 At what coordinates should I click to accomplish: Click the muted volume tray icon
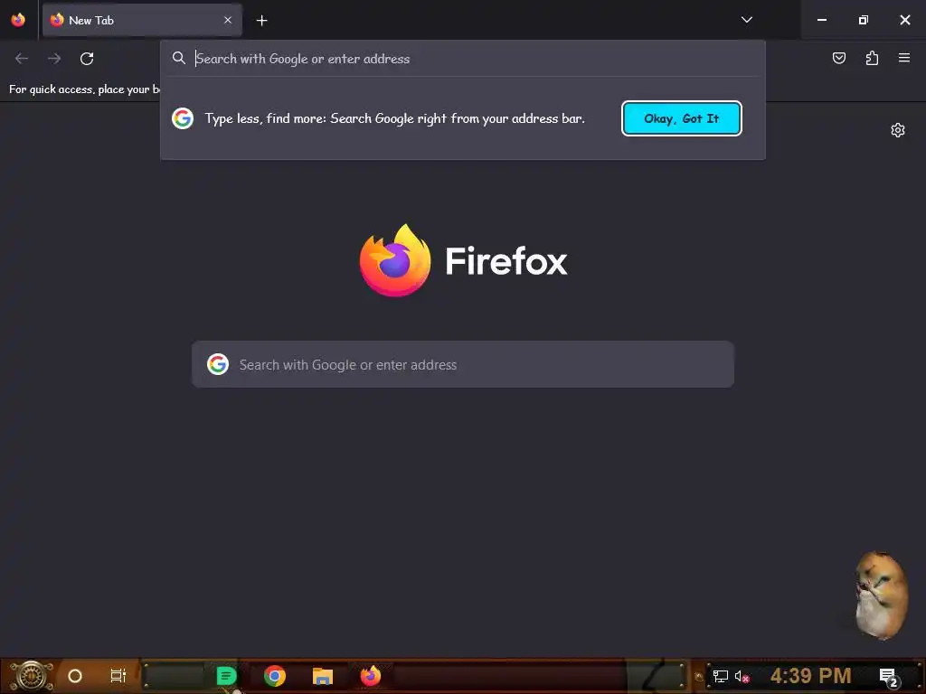point(742,676)
